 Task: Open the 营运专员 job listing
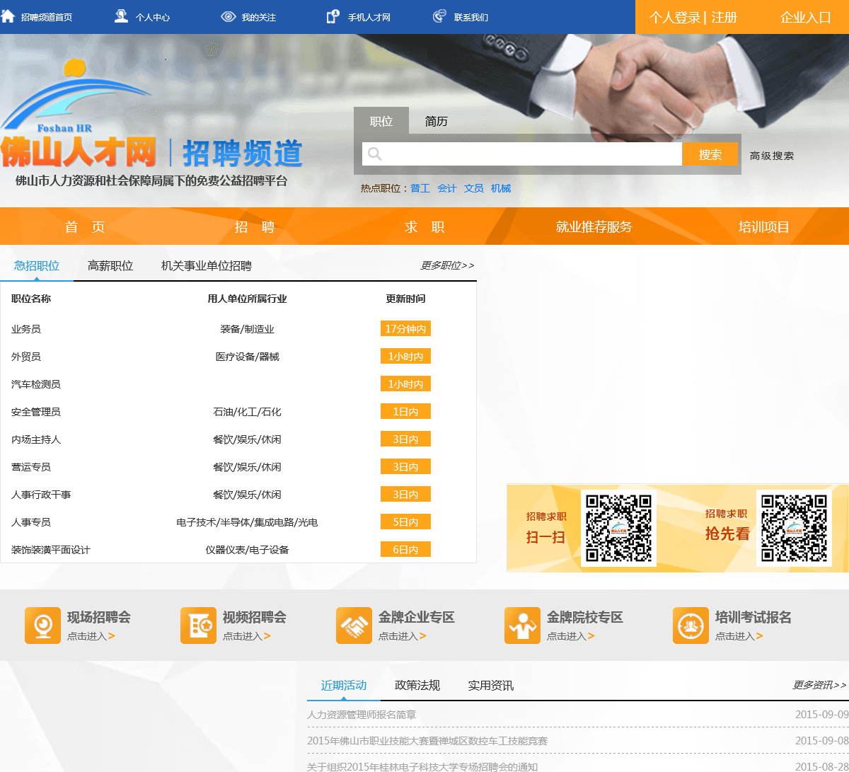(x=31, y=467)
